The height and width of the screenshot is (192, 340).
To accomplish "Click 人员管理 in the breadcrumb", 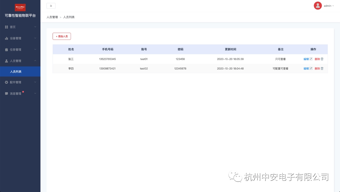I will (x=52, y=17).
